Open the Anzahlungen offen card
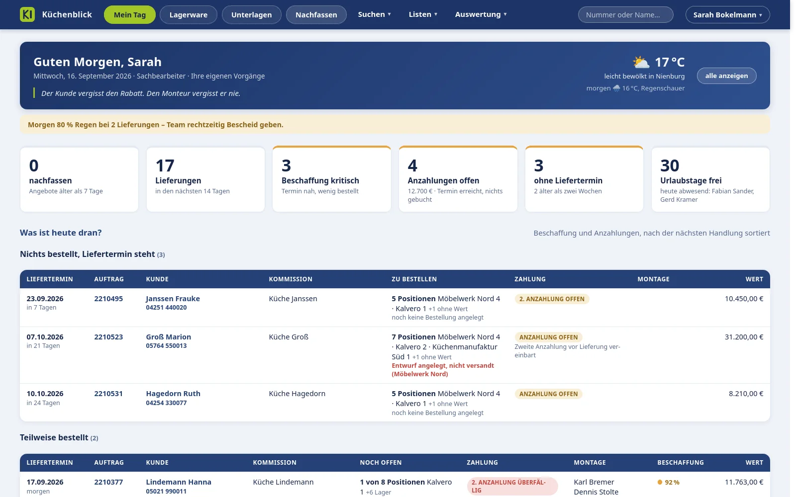Viewport: 796px width, 497px height. (x=458, y=179)
